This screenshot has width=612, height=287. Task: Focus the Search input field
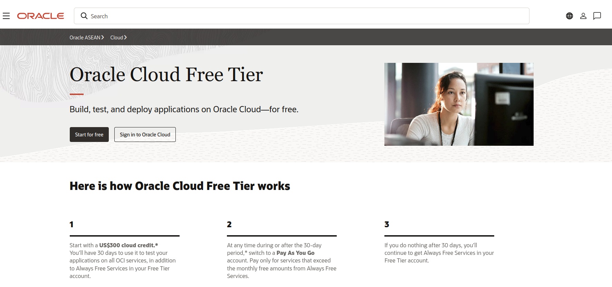[302, 16]
